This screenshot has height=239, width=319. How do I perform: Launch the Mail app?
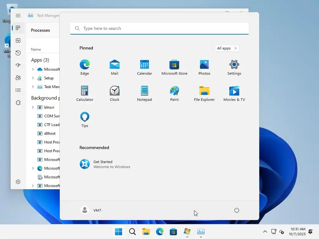click(x=115, y=68)
